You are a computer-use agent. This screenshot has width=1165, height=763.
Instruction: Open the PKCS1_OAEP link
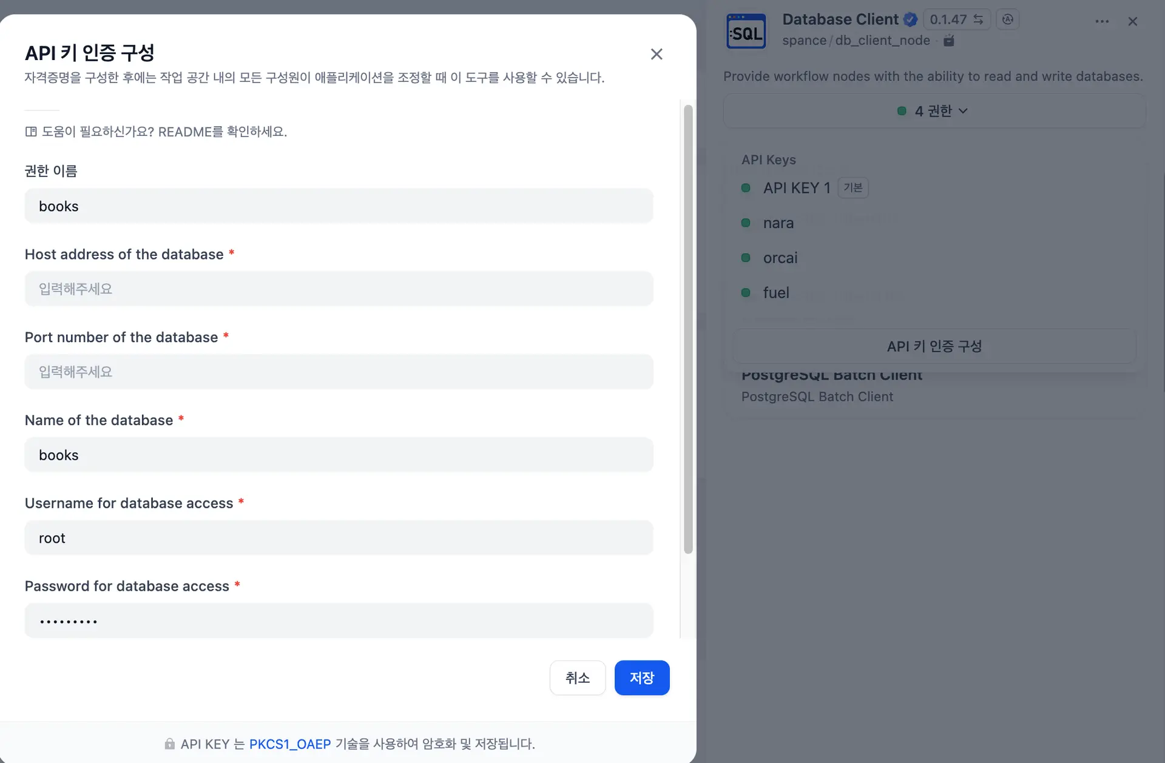[290, 744]
